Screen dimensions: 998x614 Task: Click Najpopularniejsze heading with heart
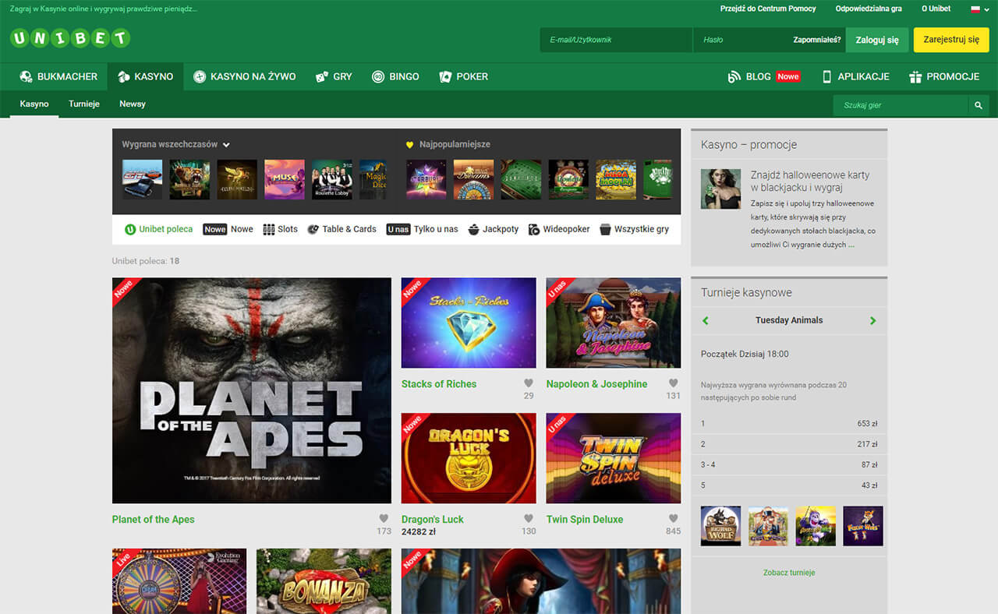448,144
